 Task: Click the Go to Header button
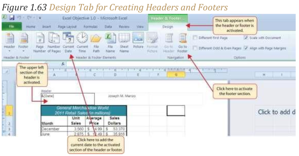pos(169,43)
